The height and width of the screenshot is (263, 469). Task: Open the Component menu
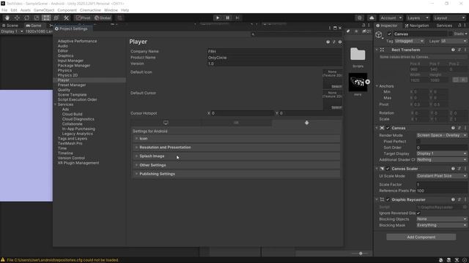coord(67,10)
